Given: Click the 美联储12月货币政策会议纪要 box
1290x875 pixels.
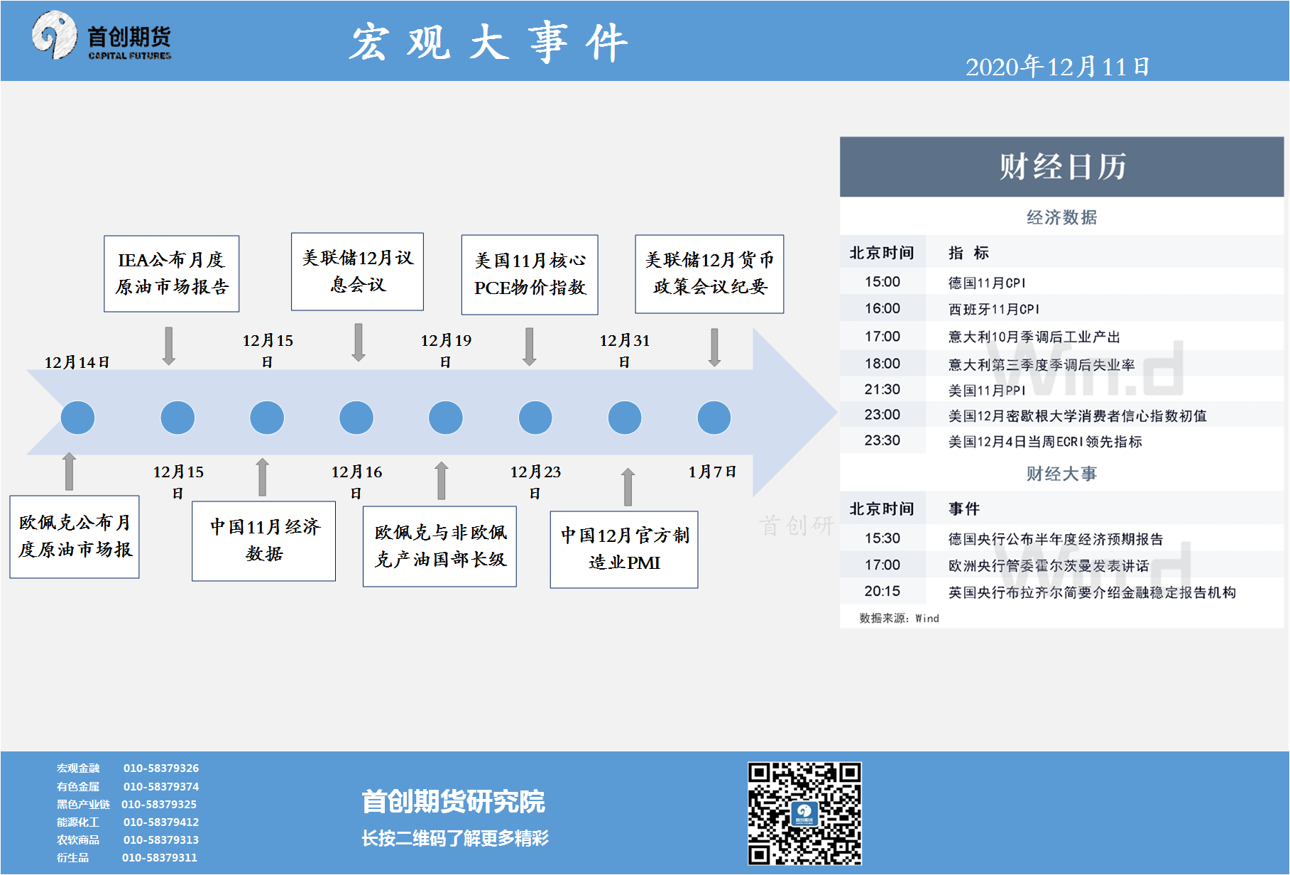Looking at the screenshot, I should (709, 273).
